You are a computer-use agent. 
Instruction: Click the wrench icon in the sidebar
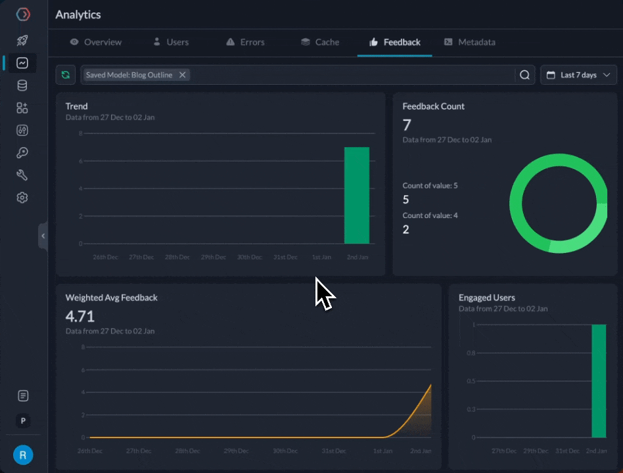click(22, 175)
